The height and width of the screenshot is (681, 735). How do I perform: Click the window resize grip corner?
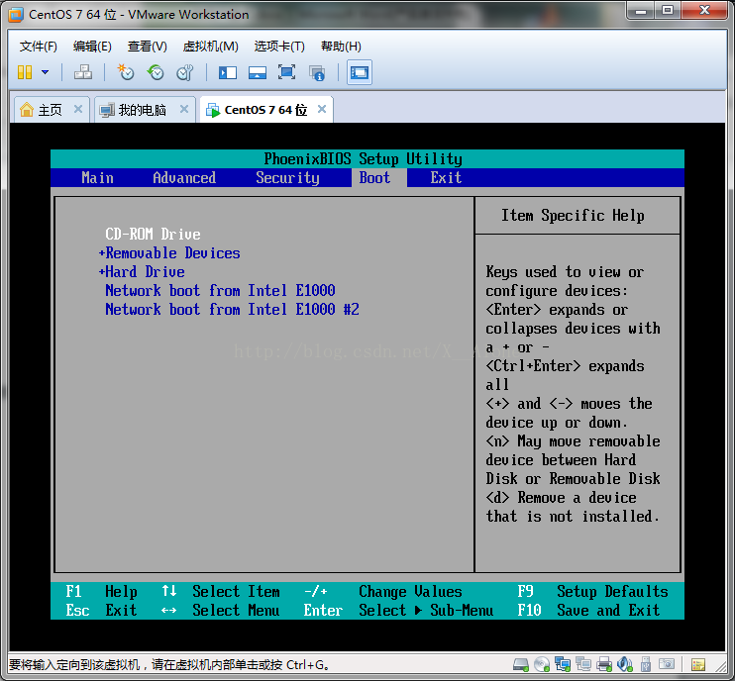click(721, 667)
